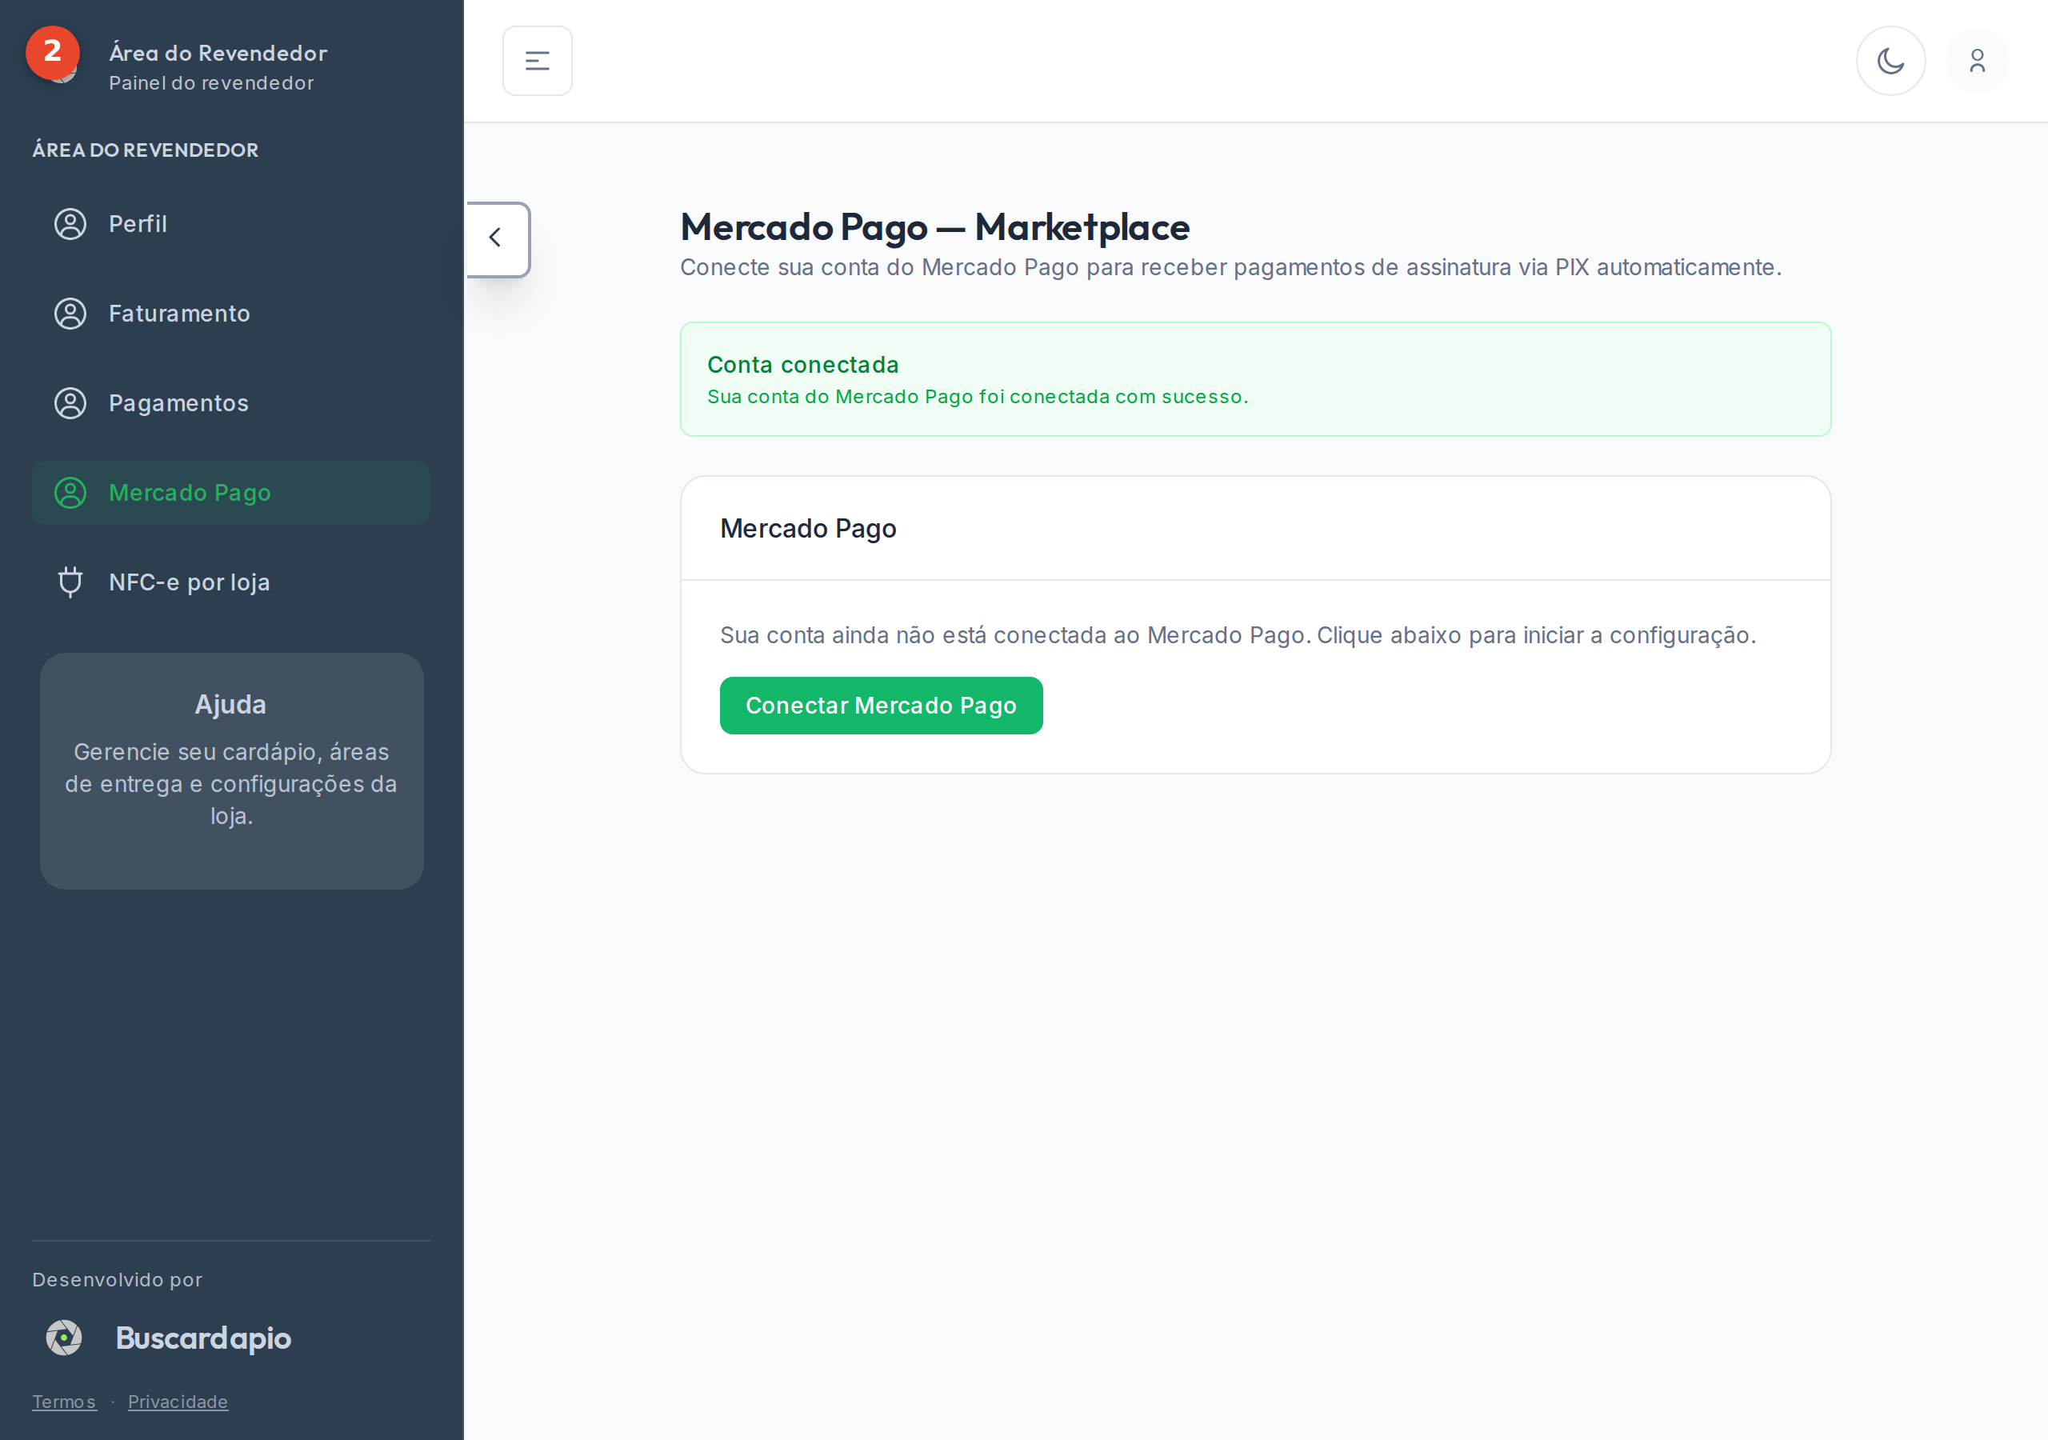
Task: Open the user account avatar menu
Action: click(1977, 61)
